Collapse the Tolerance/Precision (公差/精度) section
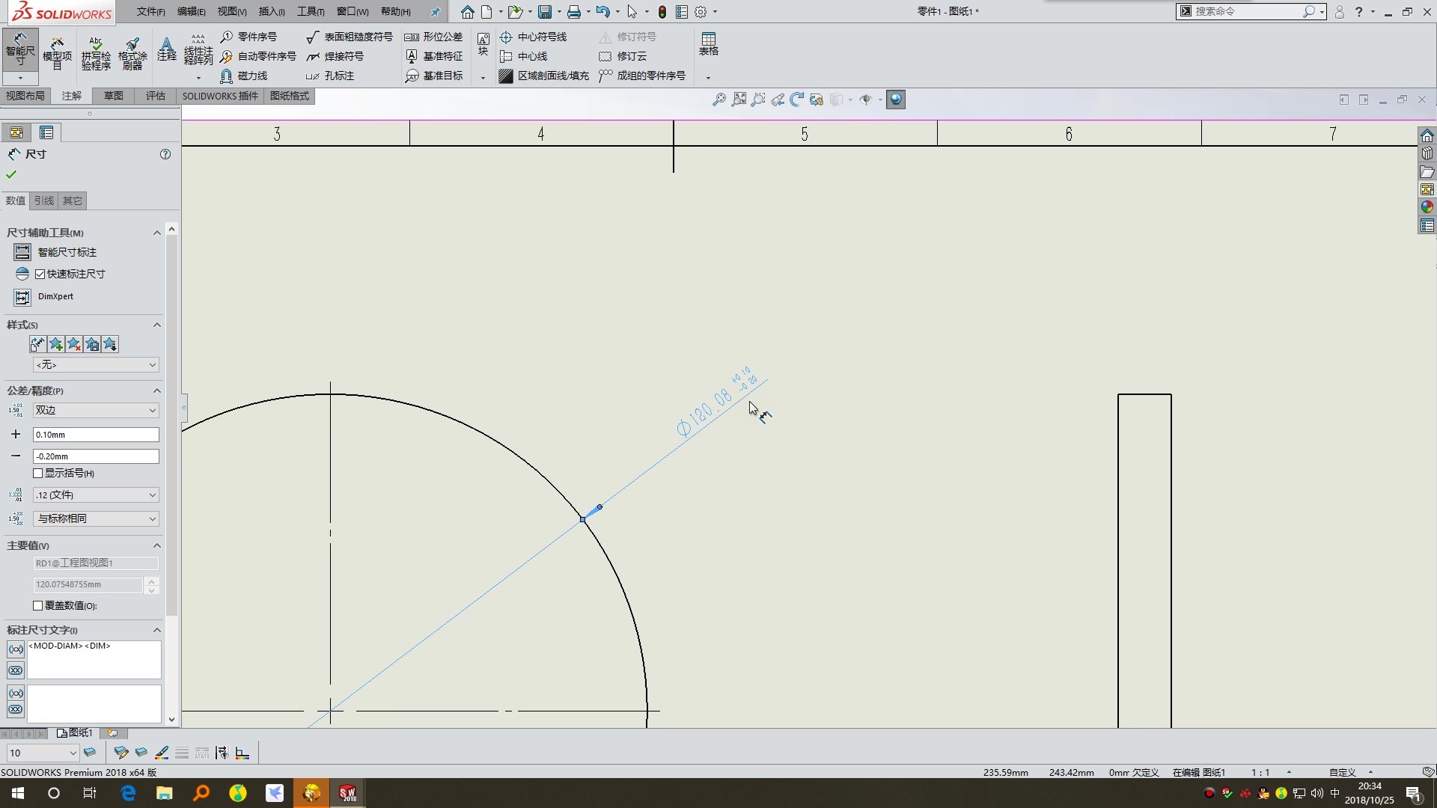1437x808 pixels. click(x=157, y=391)
